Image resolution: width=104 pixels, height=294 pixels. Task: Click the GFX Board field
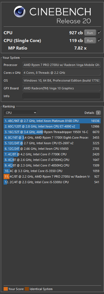[61, 88]
